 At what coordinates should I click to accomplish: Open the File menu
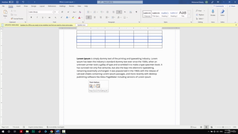pyautogui.click(x=3, y=6)
